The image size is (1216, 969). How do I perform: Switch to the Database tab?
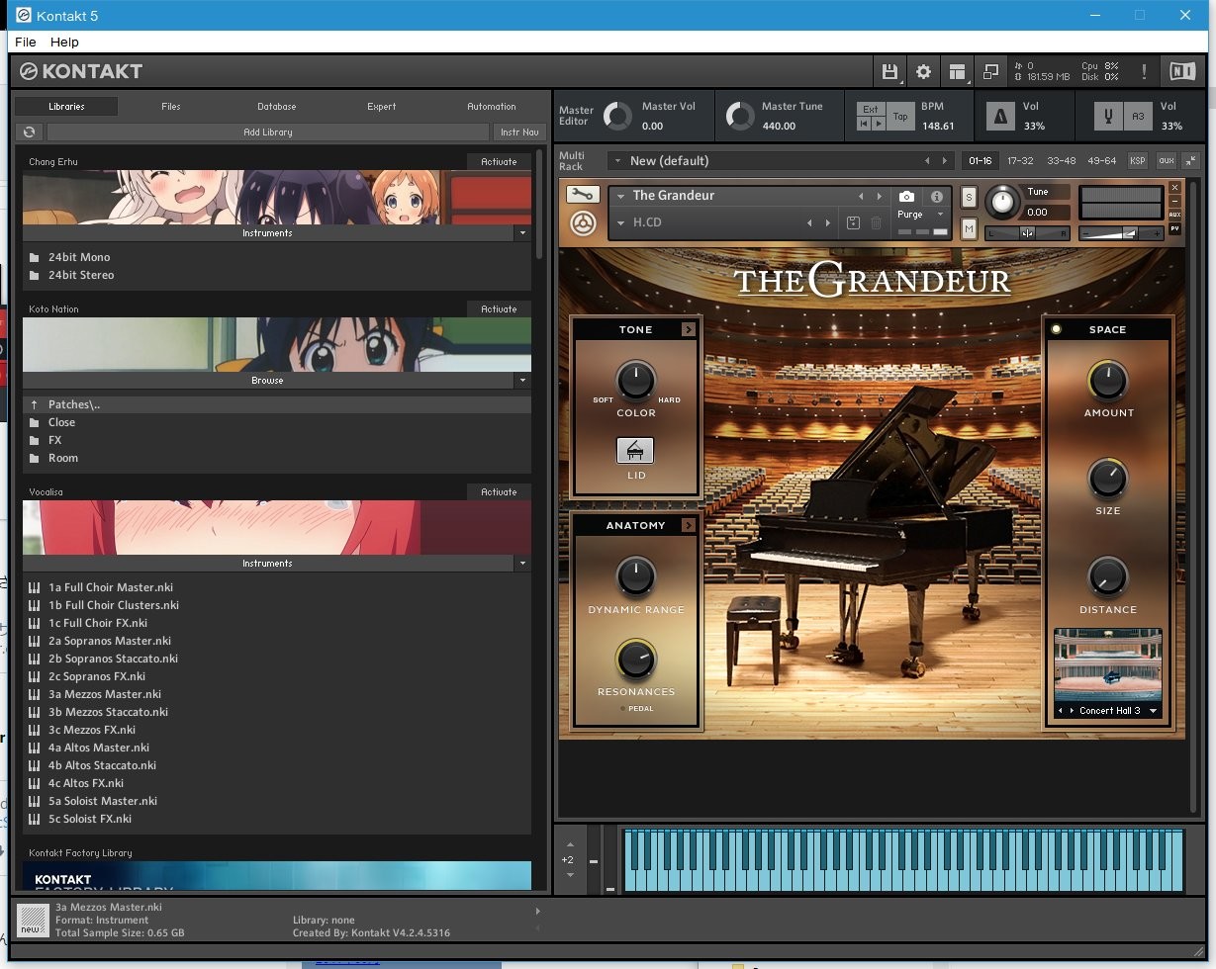277,106
